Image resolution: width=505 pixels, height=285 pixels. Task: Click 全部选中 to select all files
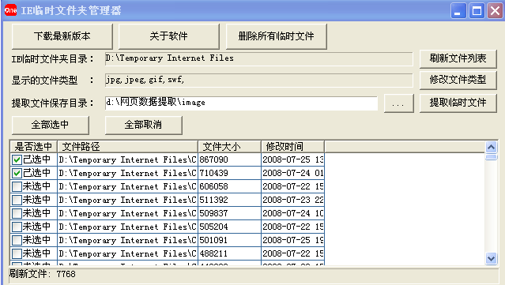pyautogui.click(x=51, y=125)
